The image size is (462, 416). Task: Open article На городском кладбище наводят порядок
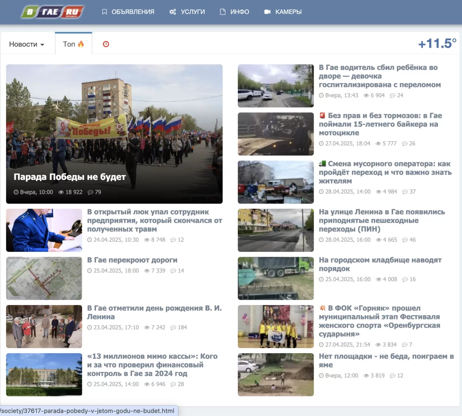pos(380,264)
